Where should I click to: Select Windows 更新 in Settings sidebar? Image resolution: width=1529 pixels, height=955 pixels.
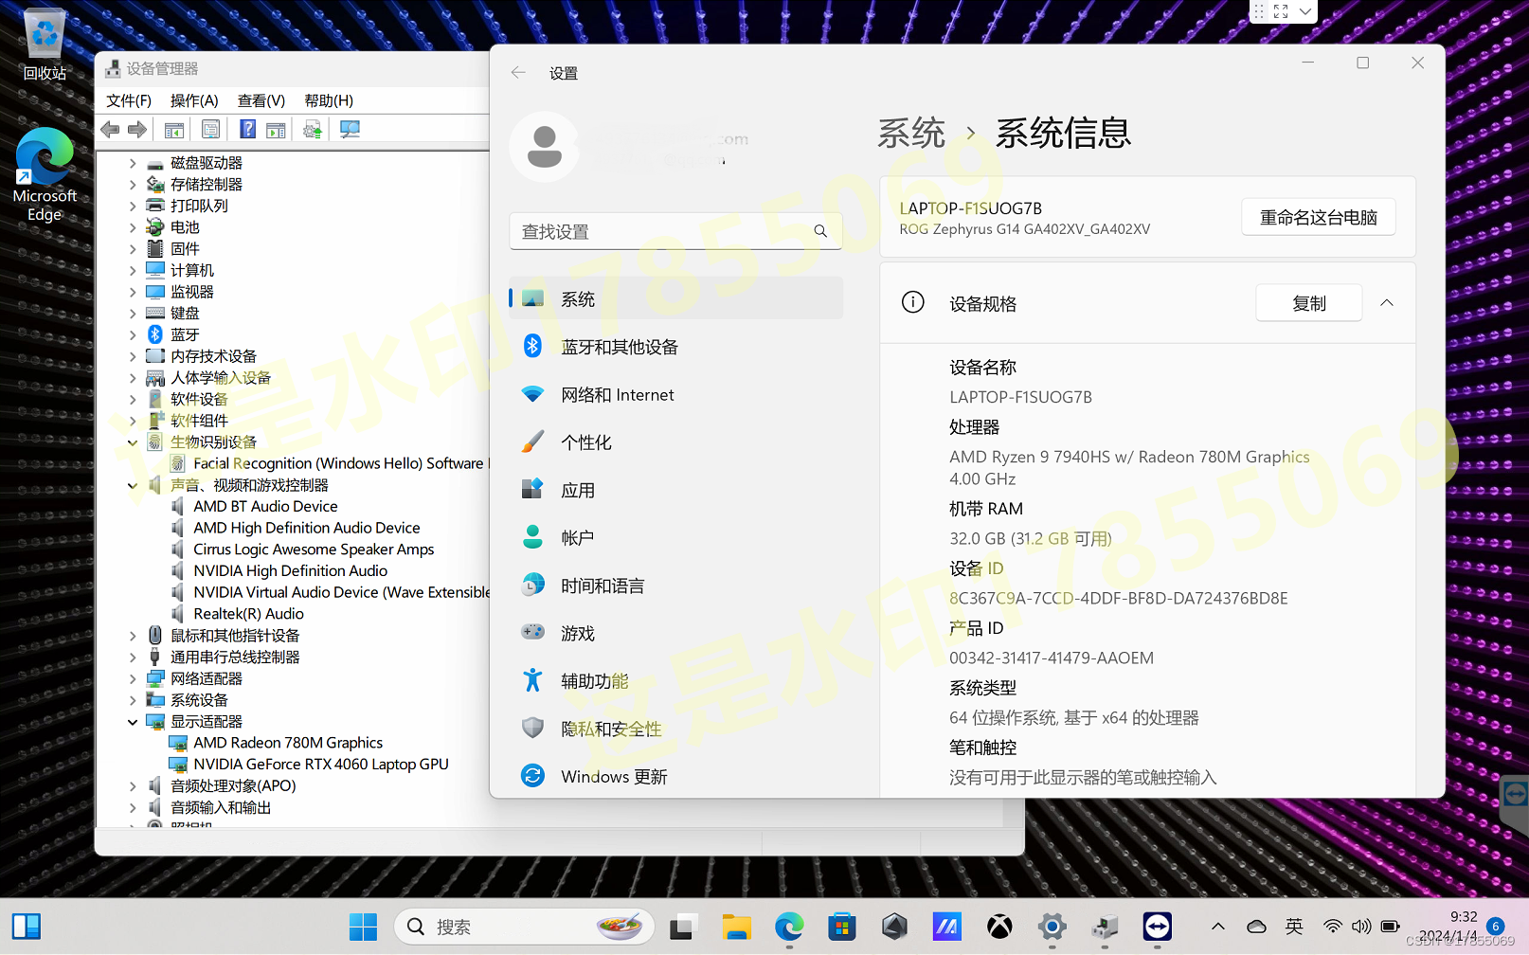pos(675,776)
